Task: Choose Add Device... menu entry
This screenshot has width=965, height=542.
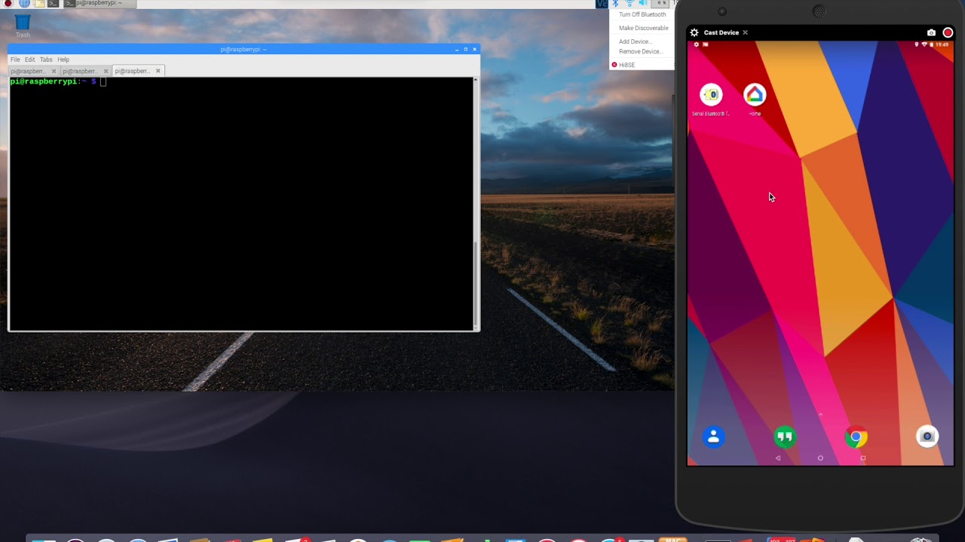Action: [x=634, y=41]
